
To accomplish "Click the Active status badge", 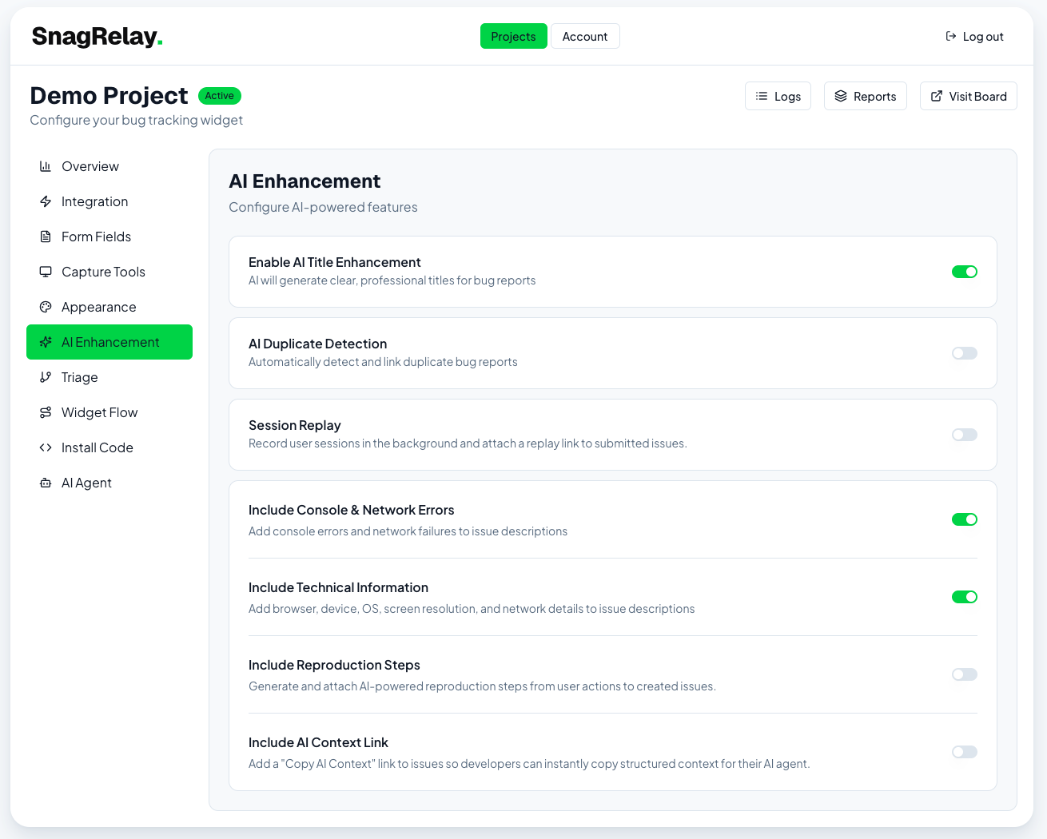I will [219, 96].
